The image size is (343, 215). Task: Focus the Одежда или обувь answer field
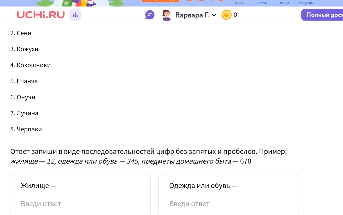pyautogui.click(x=229, y=204)
